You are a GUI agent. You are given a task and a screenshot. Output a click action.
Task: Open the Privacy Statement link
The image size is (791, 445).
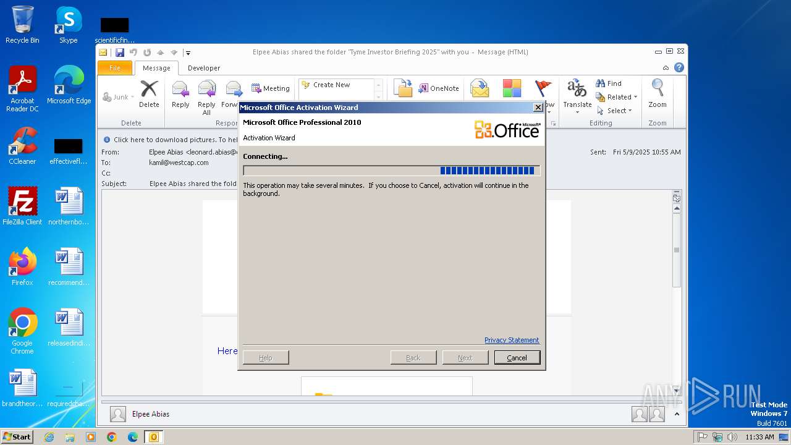pyautogui.click(x=512, y=340)
